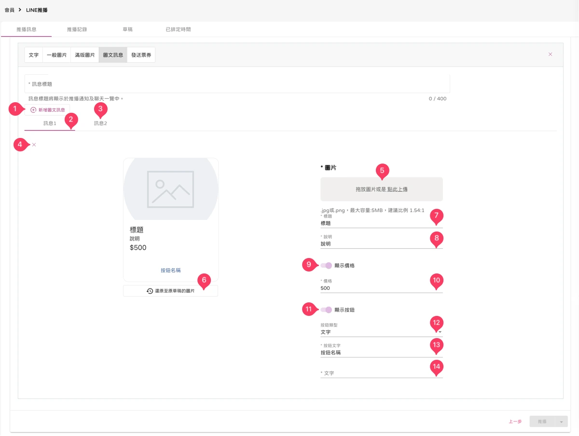This screenshot has height=436, width=579.
Task: Click the 推播 send button
Action: (x=542, y=422)
